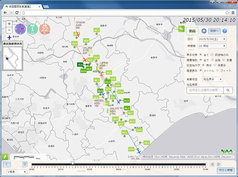Click the timeline slider handle

point(73,163)
